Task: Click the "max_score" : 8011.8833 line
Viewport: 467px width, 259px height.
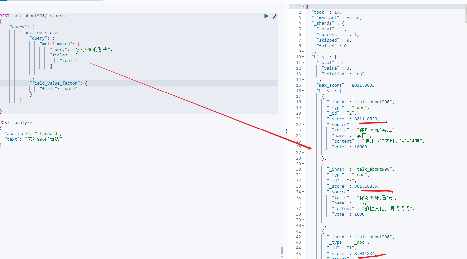Action: point(347,85)
